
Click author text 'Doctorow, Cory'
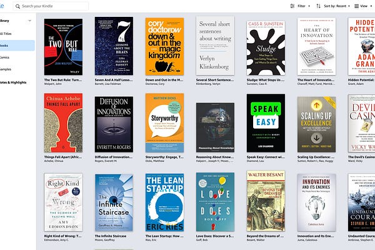click(155, 84)
